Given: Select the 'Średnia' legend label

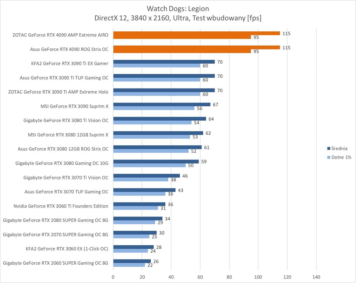Looking at the screenshot, I should [x=339, y=148].
